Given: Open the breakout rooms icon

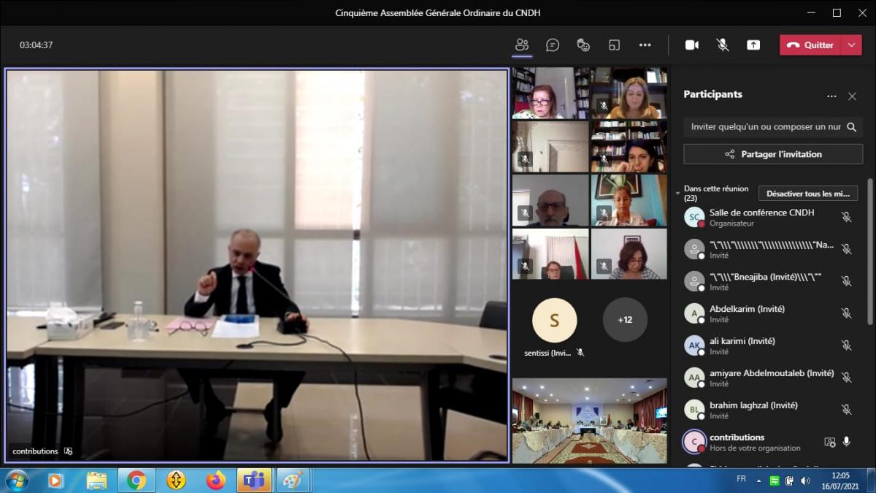Looking at the screenshot, I should (x=614, y=45).
